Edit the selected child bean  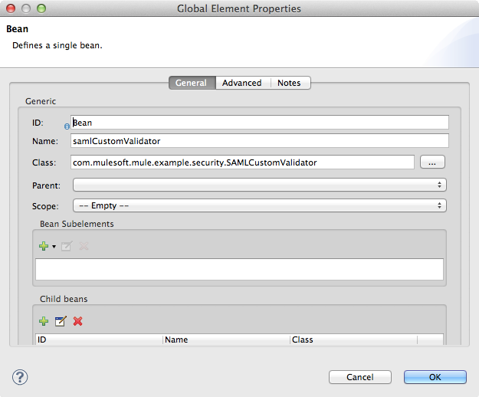[61, 321]
